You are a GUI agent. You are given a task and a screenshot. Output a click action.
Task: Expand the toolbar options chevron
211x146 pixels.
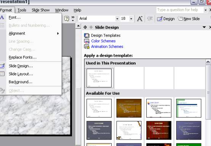pyautogui.click(x=73, y=19)
